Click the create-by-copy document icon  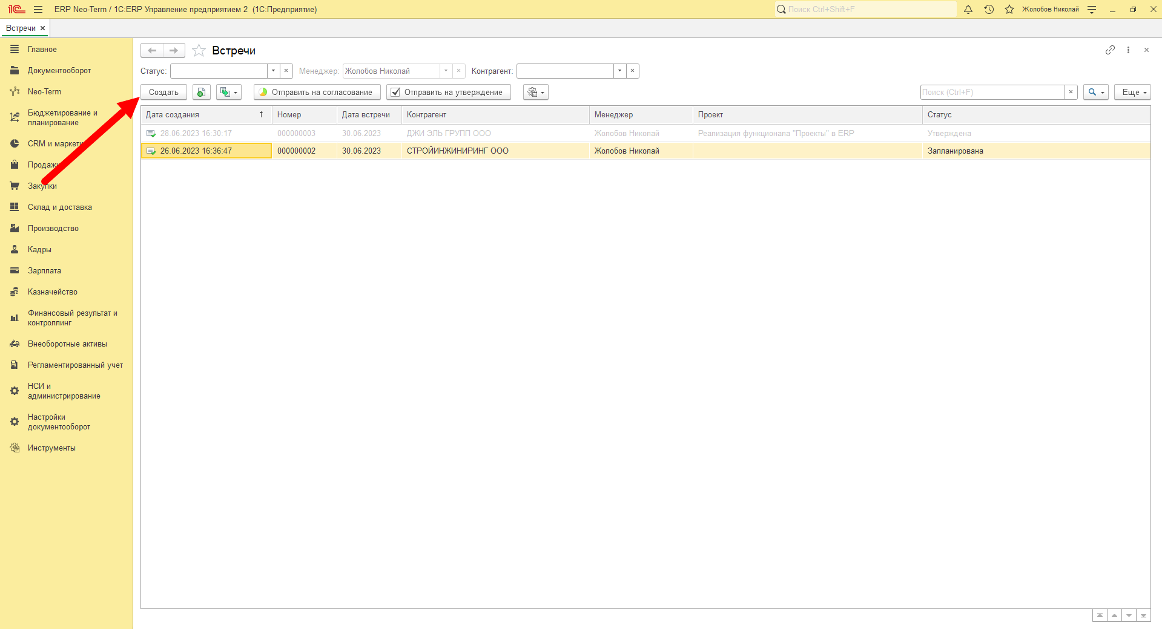[201, 92]
